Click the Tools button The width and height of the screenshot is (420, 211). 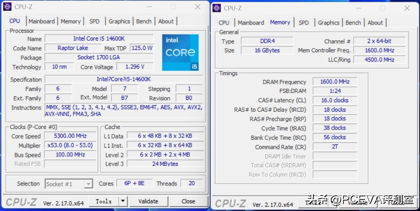(x=104, y=201)
